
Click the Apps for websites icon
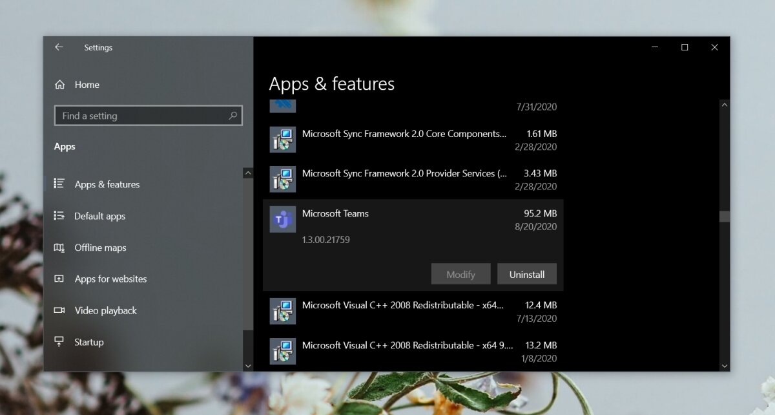coord(59,279)
